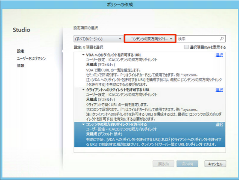Image resolution: width=239 pixels, height=180 pixels.
Task: Click 選択 link for クライアントへのリダイレクト setting
Action: [x=219, y=90]
